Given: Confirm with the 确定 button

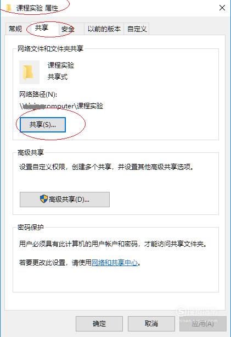Looking at the screenshot, I should (99, 324).
